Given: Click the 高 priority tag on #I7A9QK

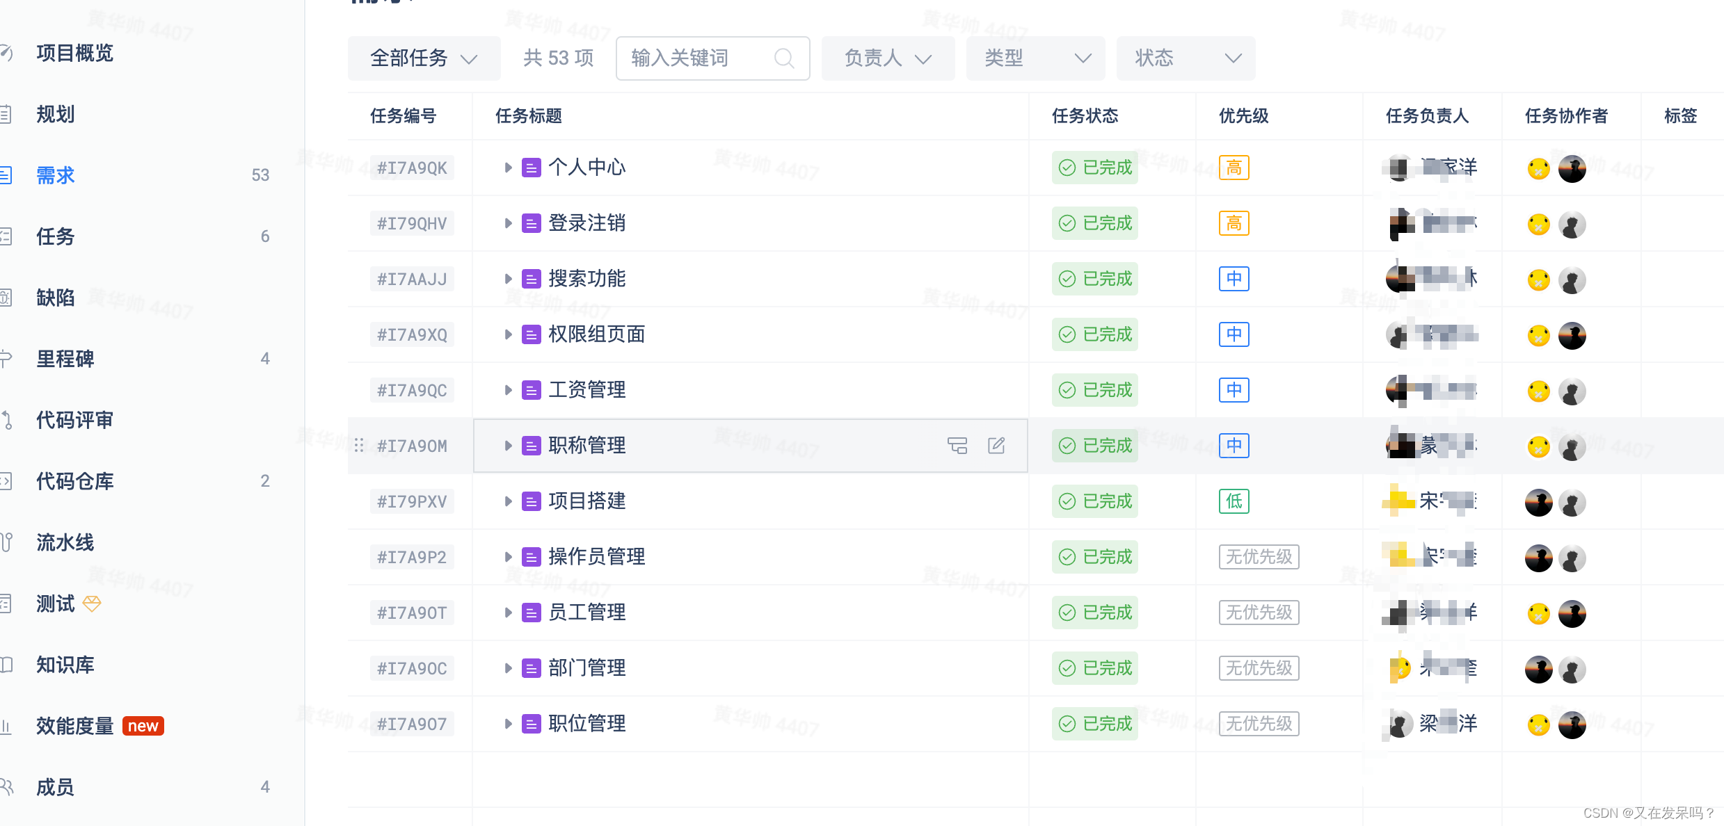Looking at the screenshot, I should pos(1234,168).
